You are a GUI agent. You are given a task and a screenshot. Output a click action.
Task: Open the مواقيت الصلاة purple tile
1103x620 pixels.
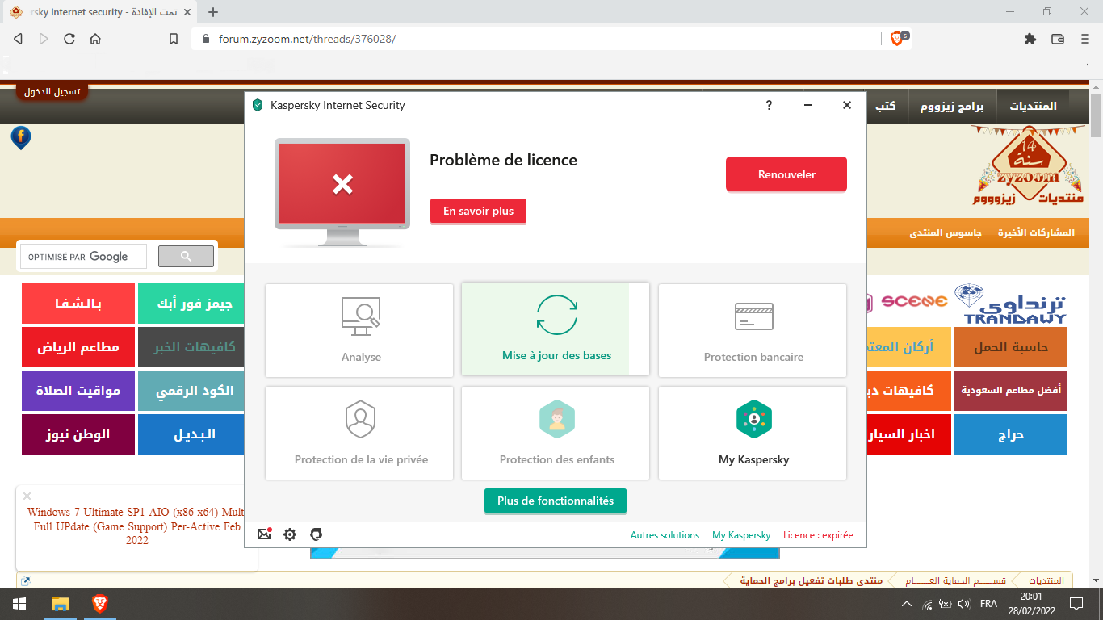[78, 391]
